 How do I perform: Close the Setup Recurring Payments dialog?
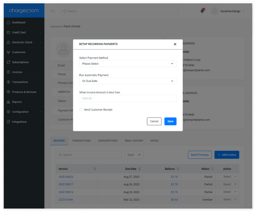pyautogui.click(x=175, y=44)
